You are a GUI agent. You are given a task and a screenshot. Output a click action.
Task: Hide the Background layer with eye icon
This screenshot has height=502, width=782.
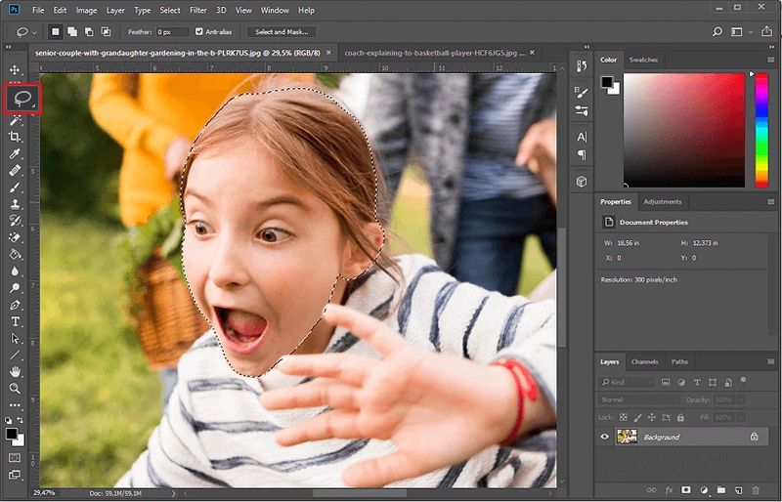(x=605, y=437)
